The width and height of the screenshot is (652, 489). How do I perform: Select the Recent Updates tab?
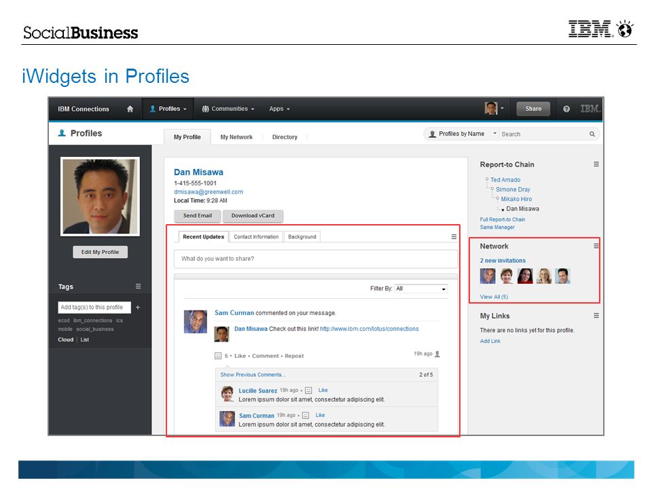pyautogui.click(x=203, y=236)
